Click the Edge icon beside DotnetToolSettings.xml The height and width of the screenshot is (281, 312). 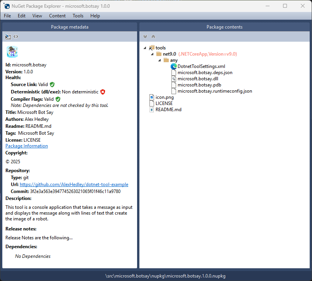coord(174,66)
